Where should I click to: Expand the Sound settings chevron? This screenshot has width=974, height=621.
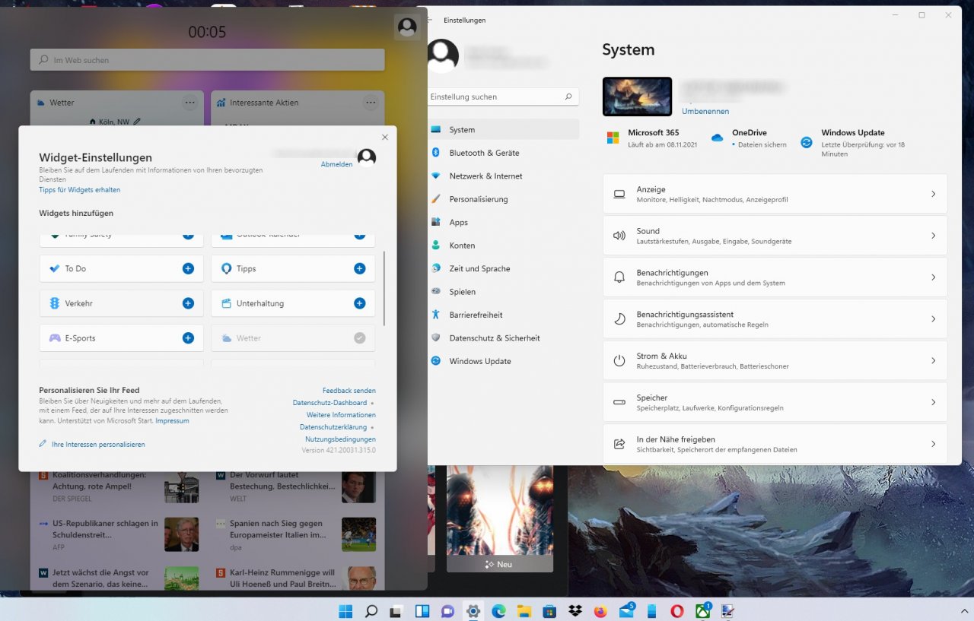[x=933, y=236]
